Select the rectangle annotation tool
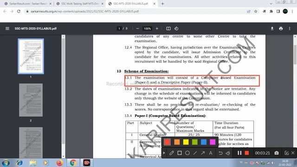 (180, 153)
